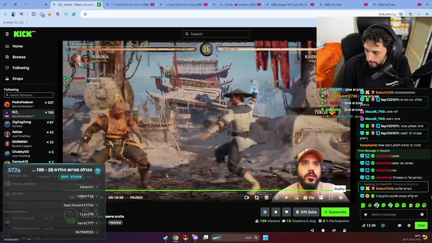Toggle stream notifications bell
Viewport: 432px width, 243px height.
click(276, 212)
